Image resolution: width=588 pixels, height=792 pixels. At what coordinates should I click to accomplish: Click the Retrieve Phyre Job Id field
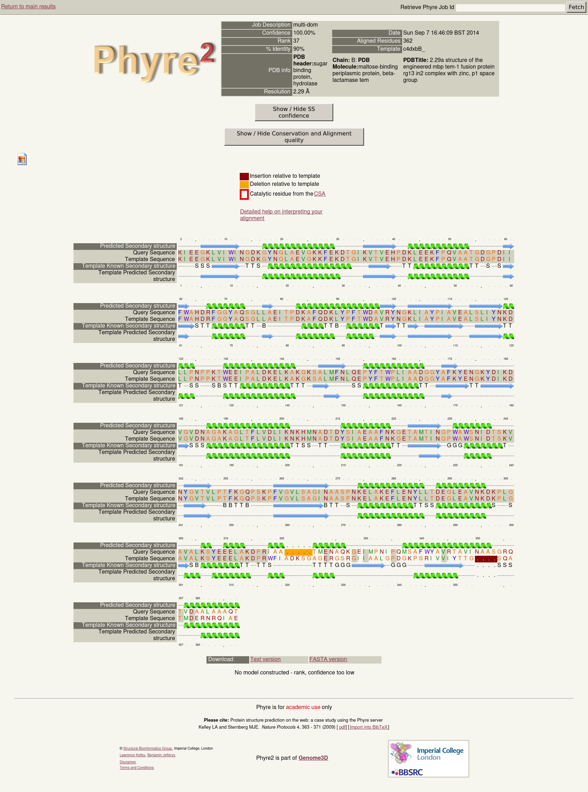[510, 7]
